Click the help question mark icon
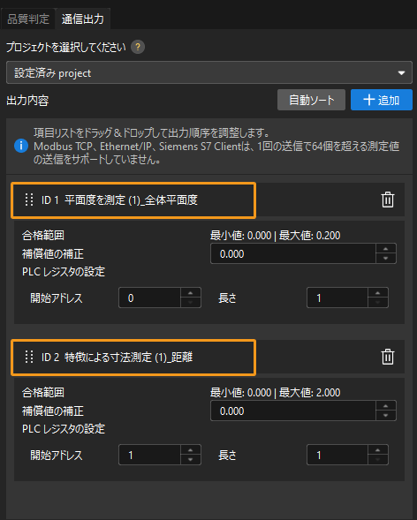The image size is (417, 520). pyautogui.click(x=138, y=47)
